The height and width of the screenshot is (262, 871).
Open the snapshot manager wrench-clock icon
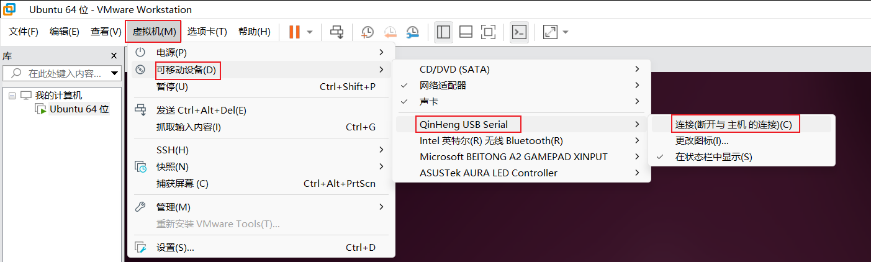(412, 32)
